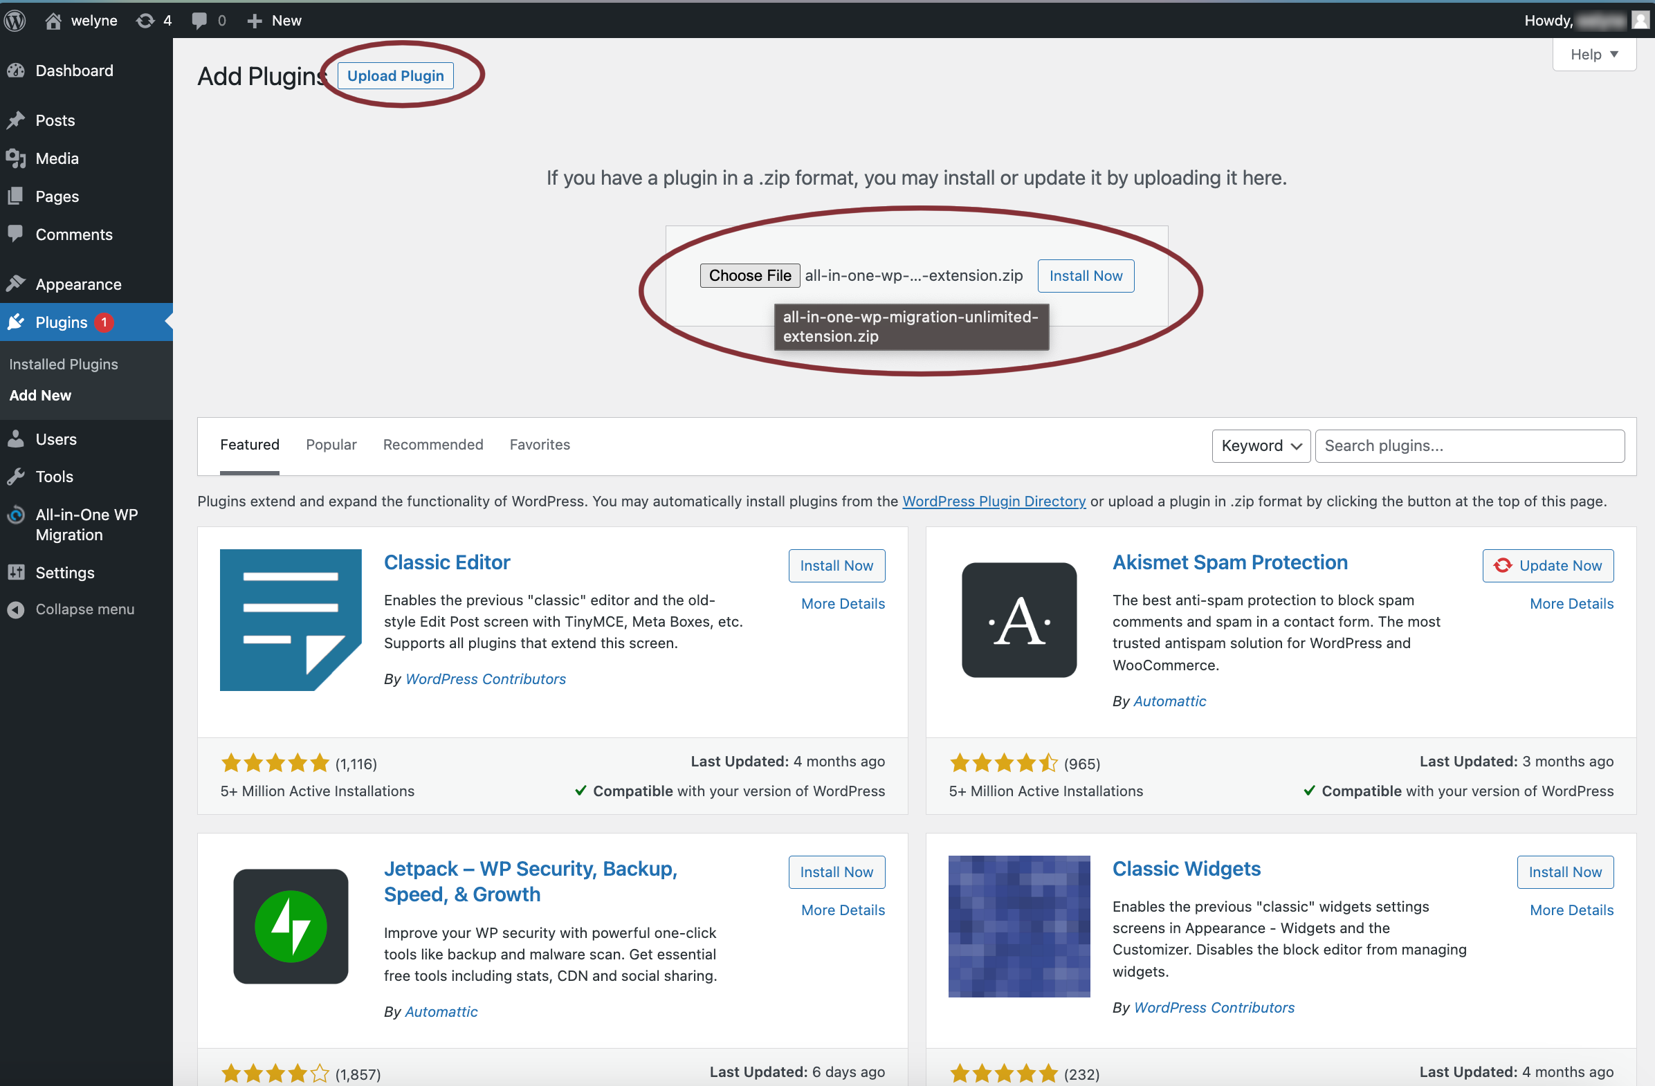Click the red plugin update badge showing 1
Image resolution: width=1655 pixels, height=1086 pixels.
coord(104,322)
